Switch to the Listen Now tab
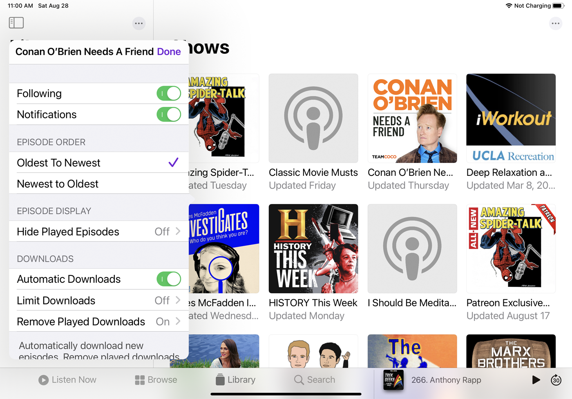The height and width of the screenshot is (399, 572). tap(67, 380)
